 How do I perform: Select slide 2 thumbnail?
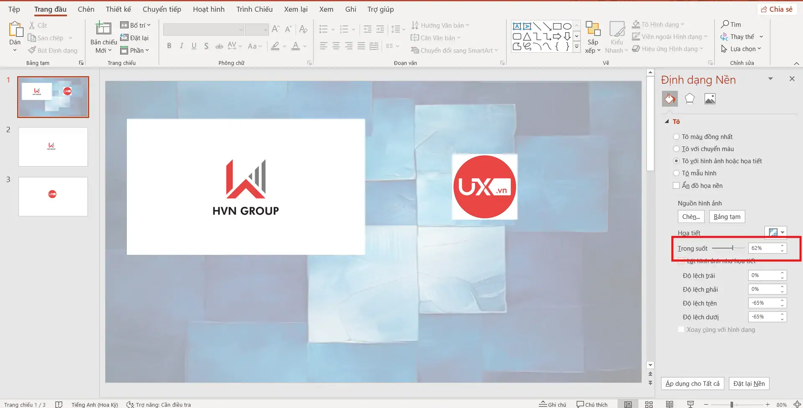pos(53,147)
